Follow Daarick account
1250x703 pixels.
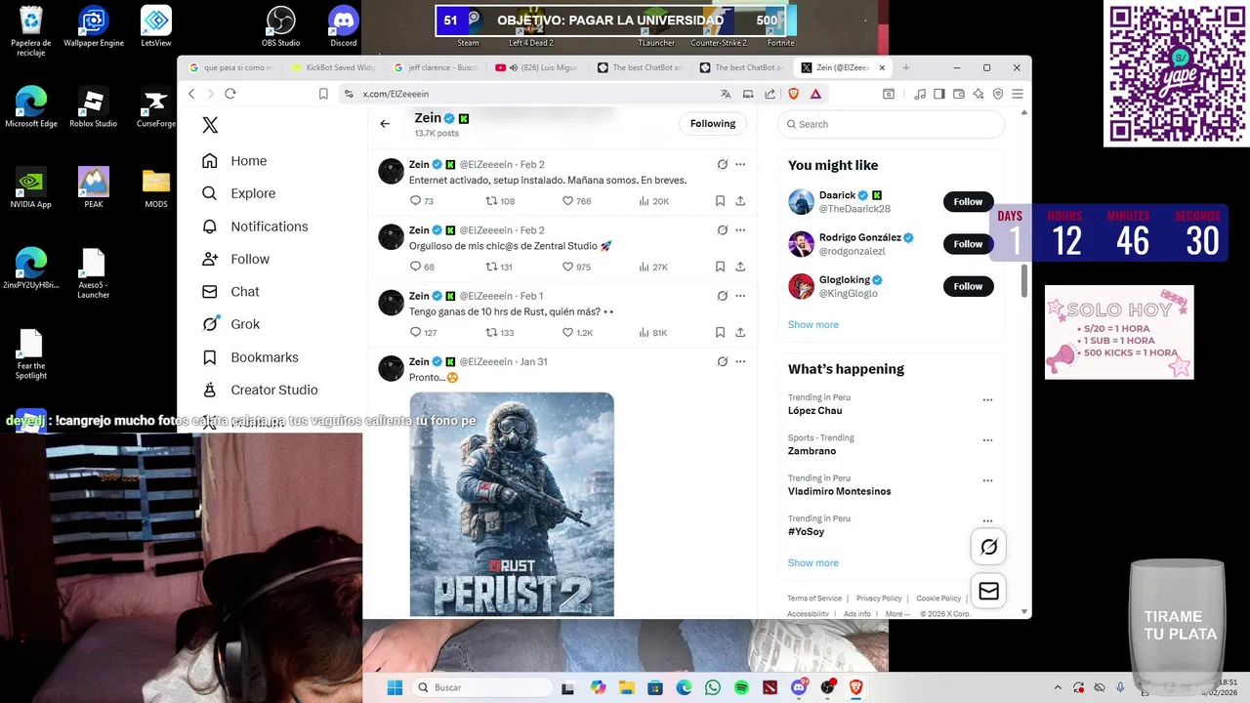[x=968, y=202]
